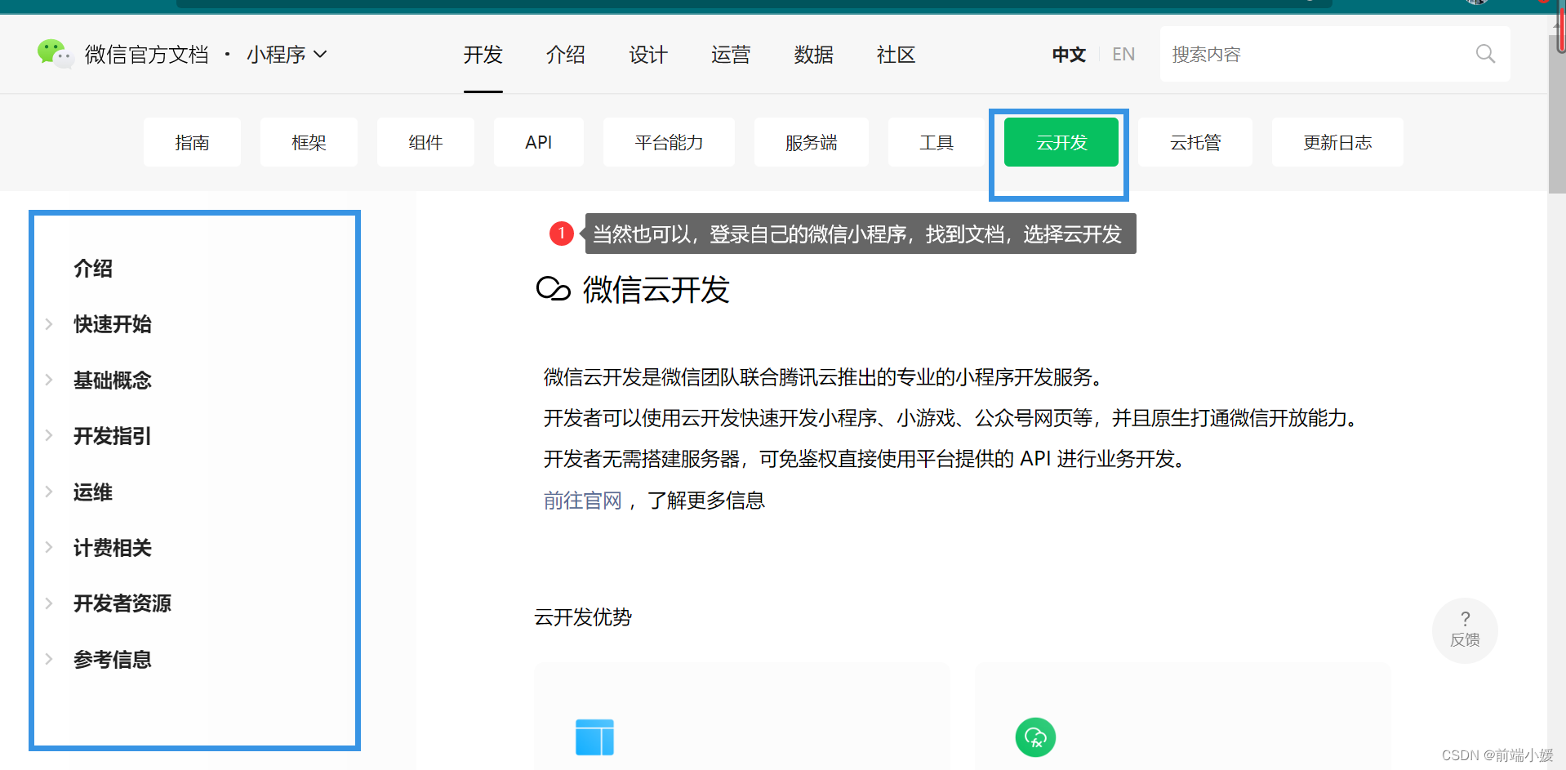
Task: Open the 运营 top menu
Action: pos(731,55)
